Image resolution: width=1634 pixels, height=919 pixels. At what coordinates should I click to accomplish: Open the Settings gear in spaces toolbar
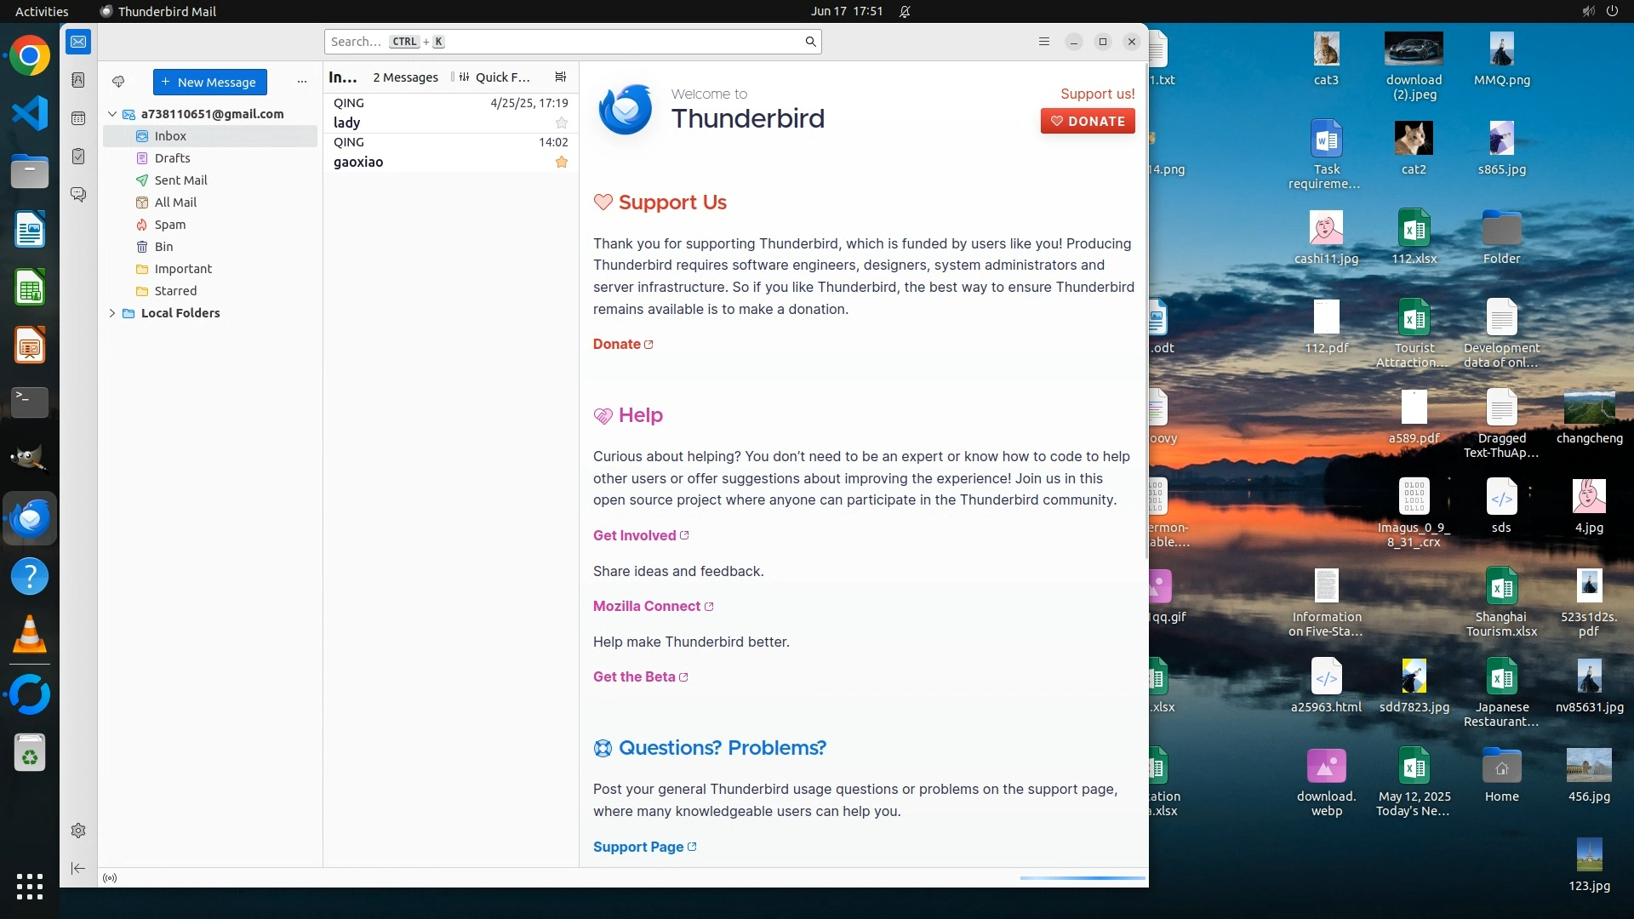[x=78, y=831]
